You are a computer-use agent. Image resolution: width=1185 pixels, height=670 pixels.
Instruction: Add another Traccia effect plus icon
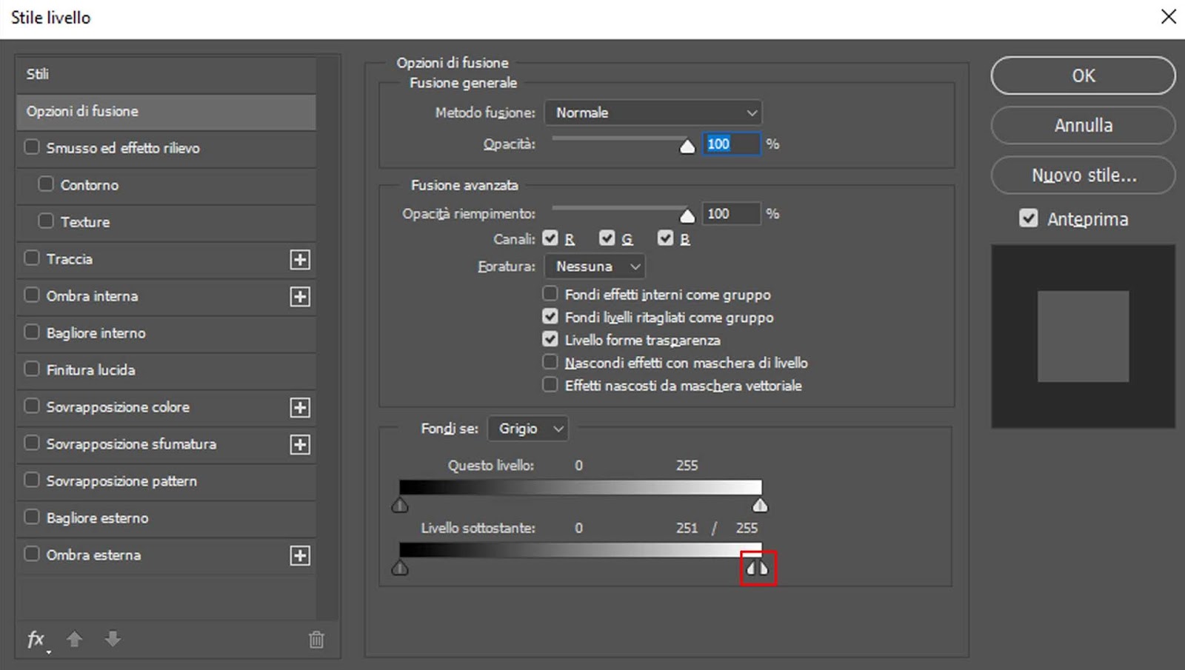pyautogui.click(x=300, y=260)
